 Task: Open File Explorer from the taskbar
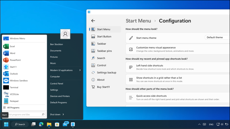pos(49,124)
